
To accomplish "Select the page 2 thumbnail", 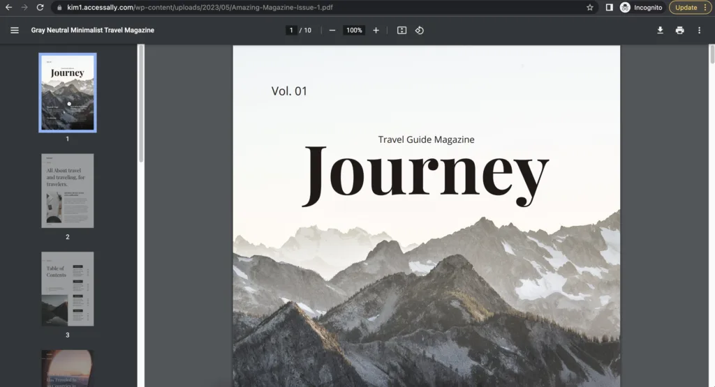I will pyautogui.click(x=67, y=190).
